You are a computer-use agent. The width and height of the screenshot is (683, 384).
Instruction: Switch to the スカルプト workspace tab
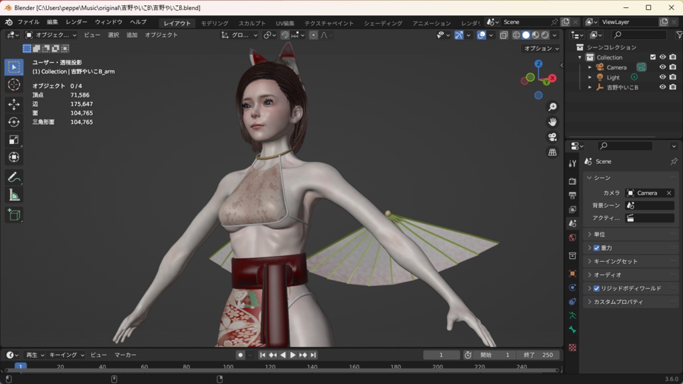[251, 23]
